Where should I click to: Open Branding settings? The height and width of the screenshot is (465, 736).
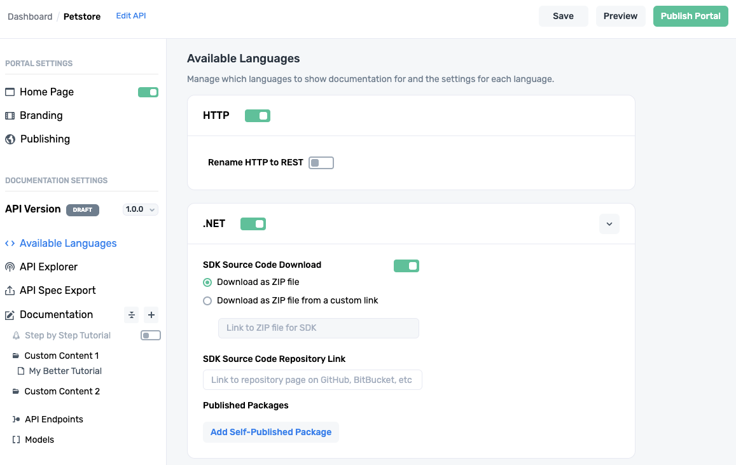tap(41, 115)
